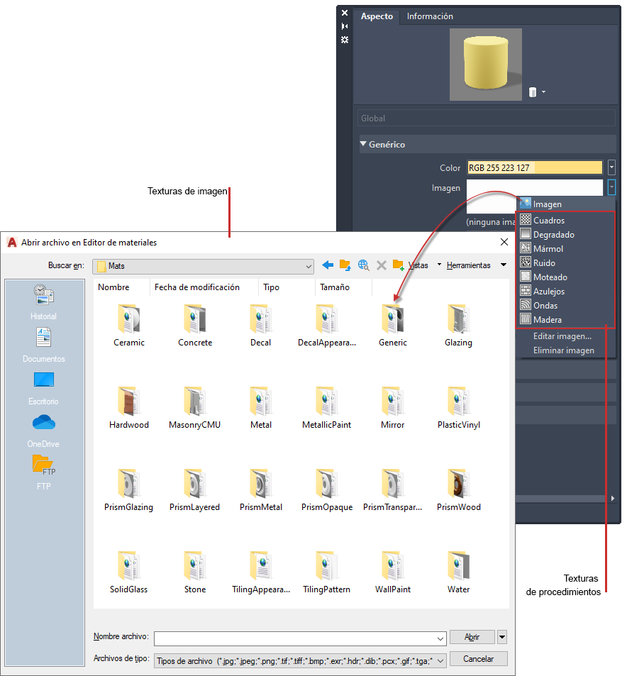Select Cuadros texture from menu
Viewport: 627px width, 676px height.
click(566, 221)
